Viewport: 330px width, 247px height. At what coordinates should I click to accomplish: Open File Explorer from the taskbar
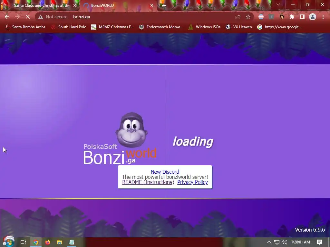click(60, 242)
